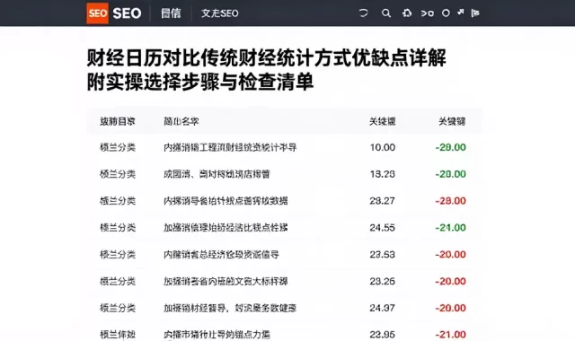Click the category label in the 10.00 row
Image resolution: width=575 pixels, height=341 pixels.
pos(118,147)
